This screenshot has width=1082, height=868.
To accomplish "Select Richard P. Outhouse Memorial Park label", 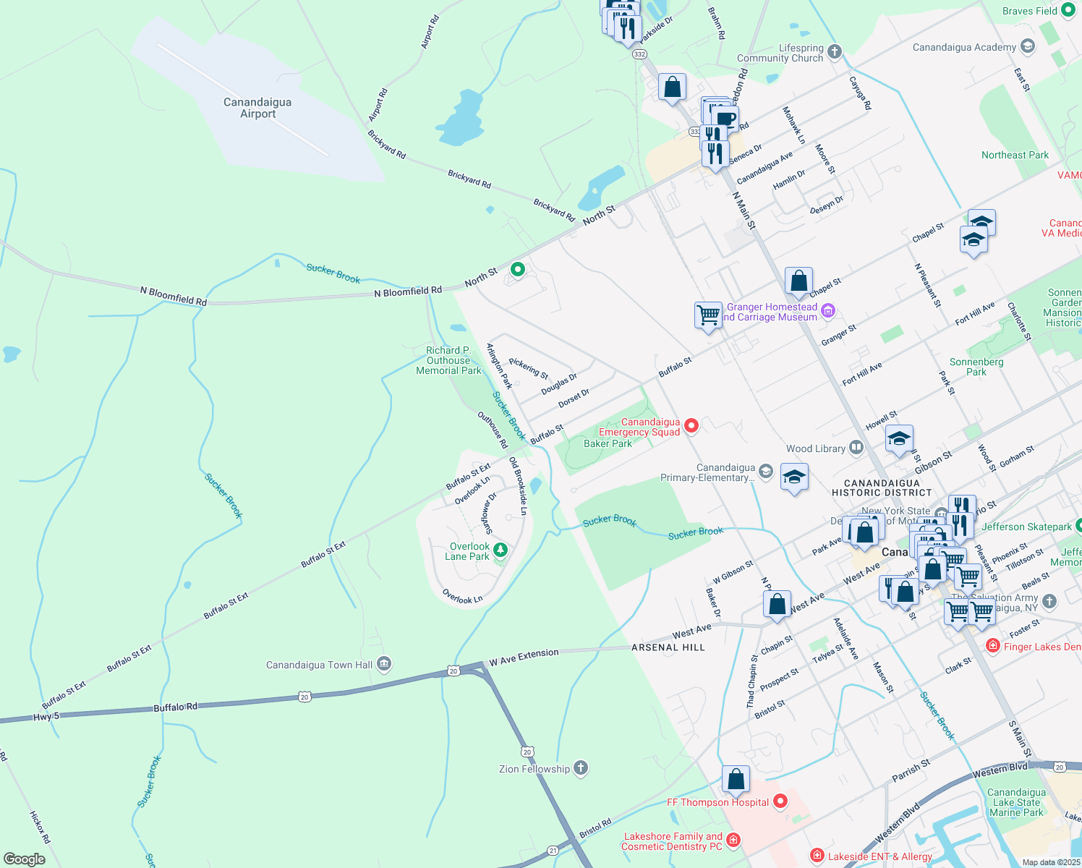I will point(448,360).
